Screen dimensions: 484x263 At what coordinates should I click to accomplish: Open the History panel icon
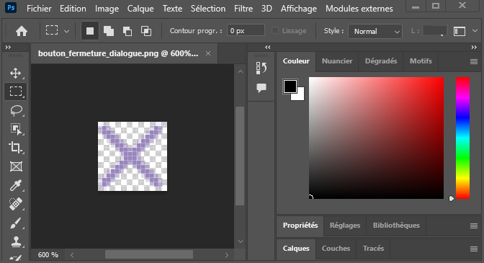tap(261, 68)
